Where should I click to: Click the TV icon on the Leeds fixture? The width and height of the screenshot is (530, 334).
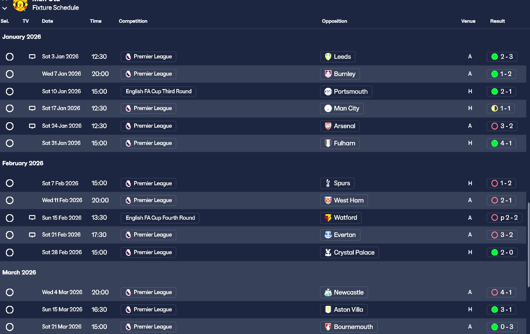32,57
